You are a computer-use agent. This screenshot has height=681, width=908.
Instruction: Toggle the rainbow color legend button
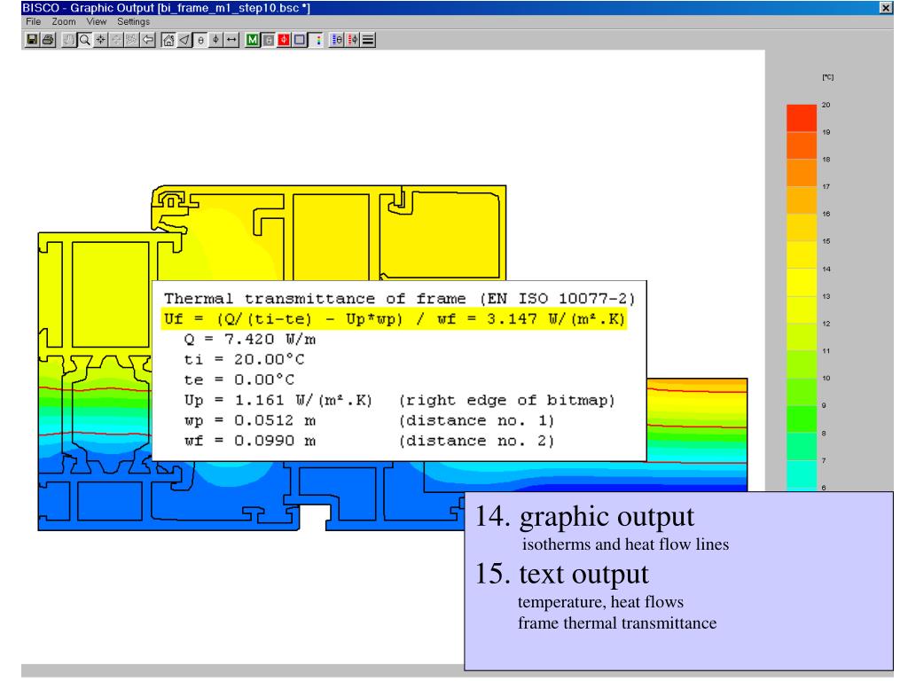pos(317,40)
